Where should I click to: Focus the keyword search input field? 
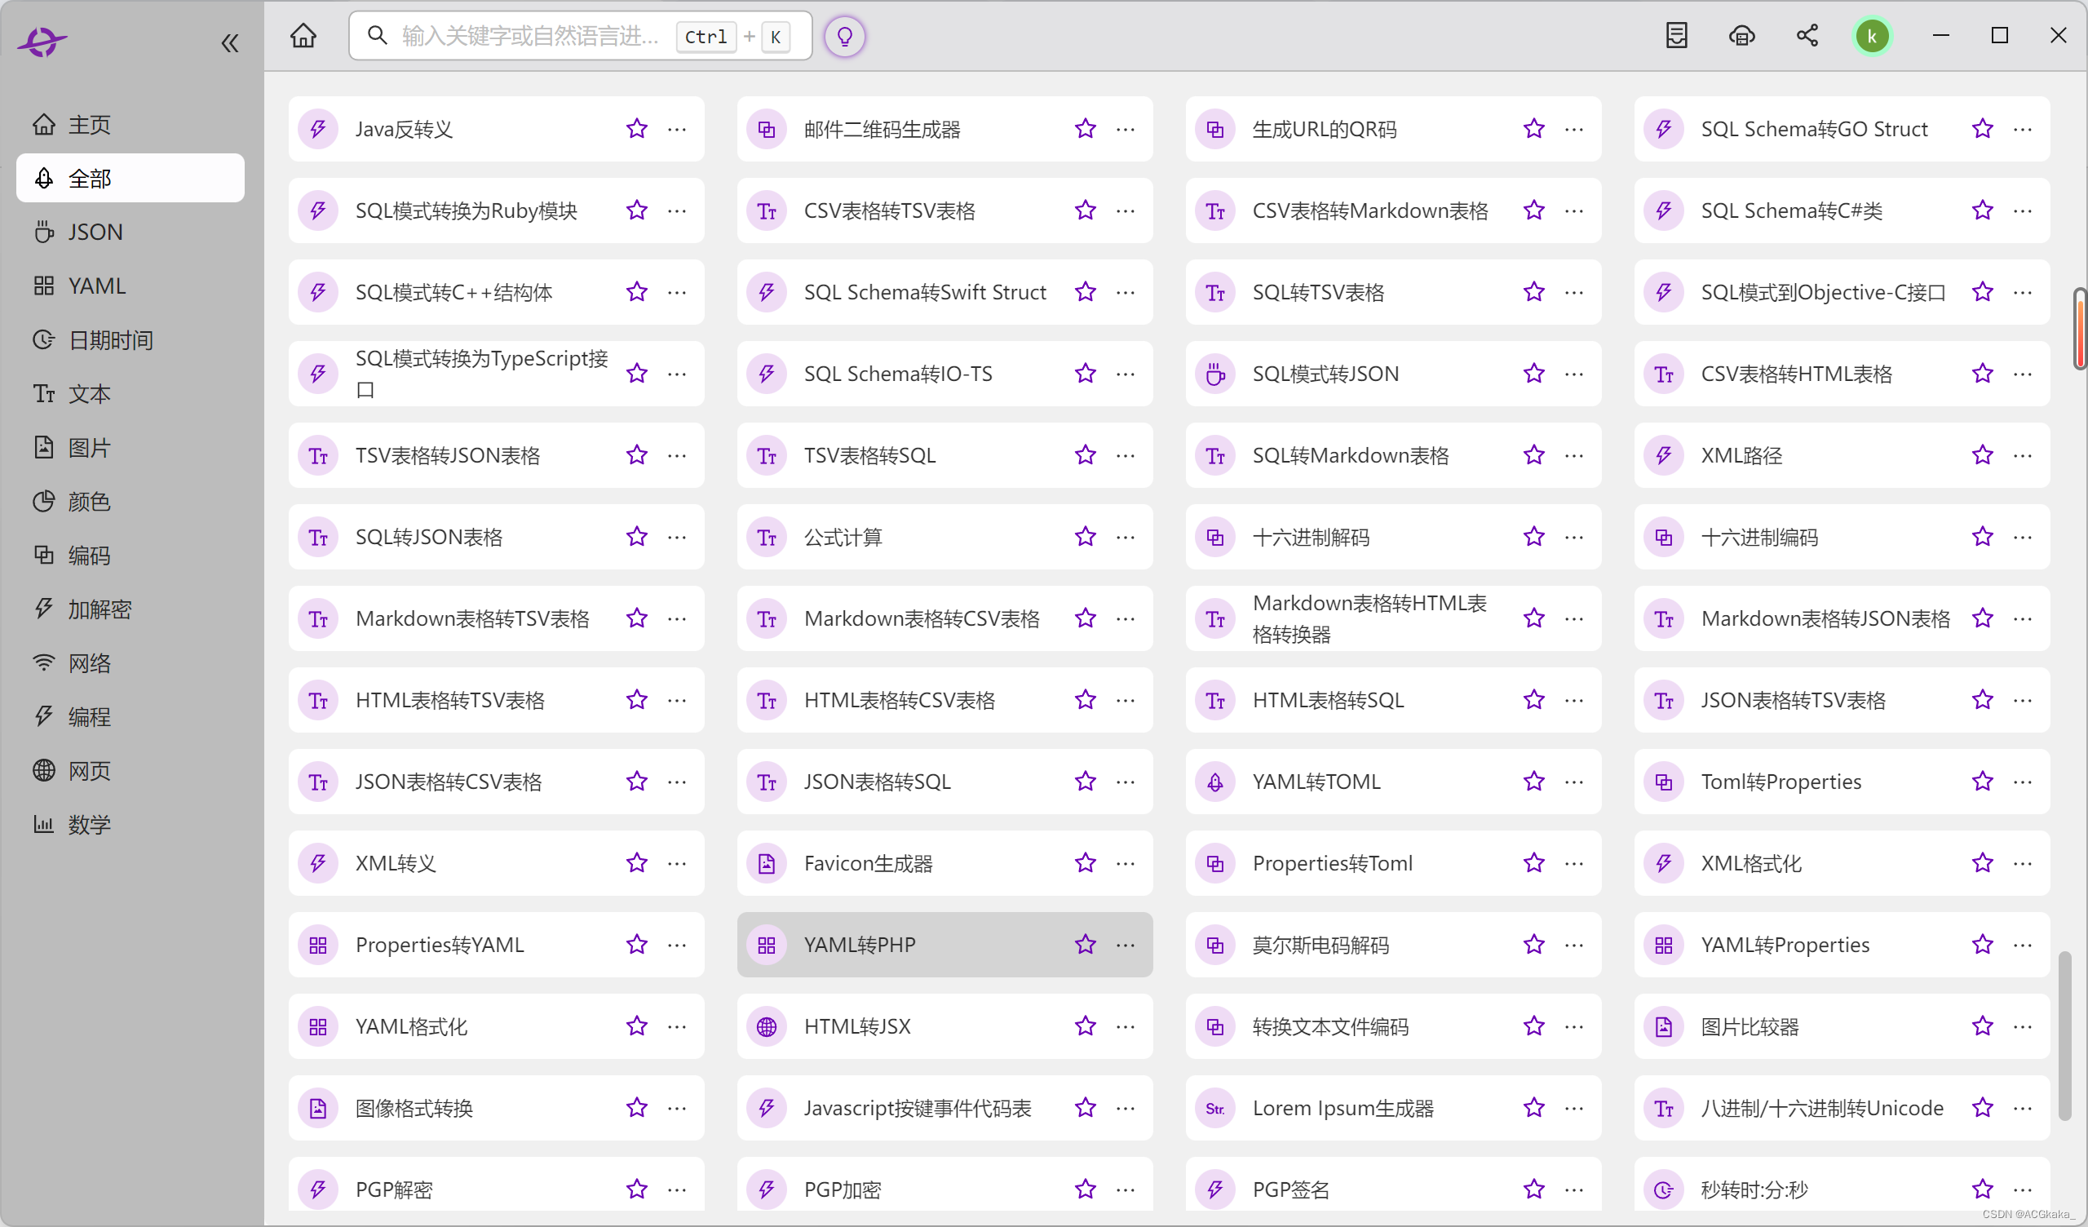pos(530,36)
